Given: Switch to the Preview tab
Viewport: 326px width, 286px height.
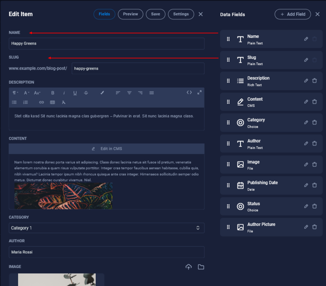Looking at the screenshot, I should (x=131, y=14).
